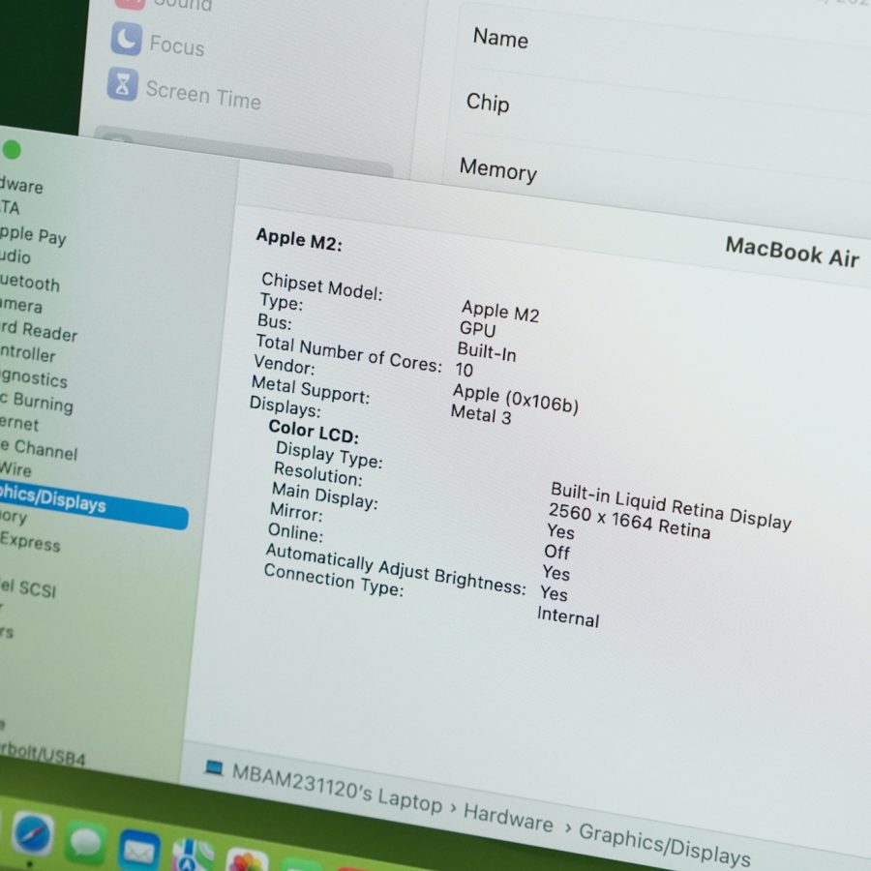This screenshot has height=871, width=871.
Task: Select Thunderbolt/USB4 in the hardware sidebar
Action: coord(43,755)
